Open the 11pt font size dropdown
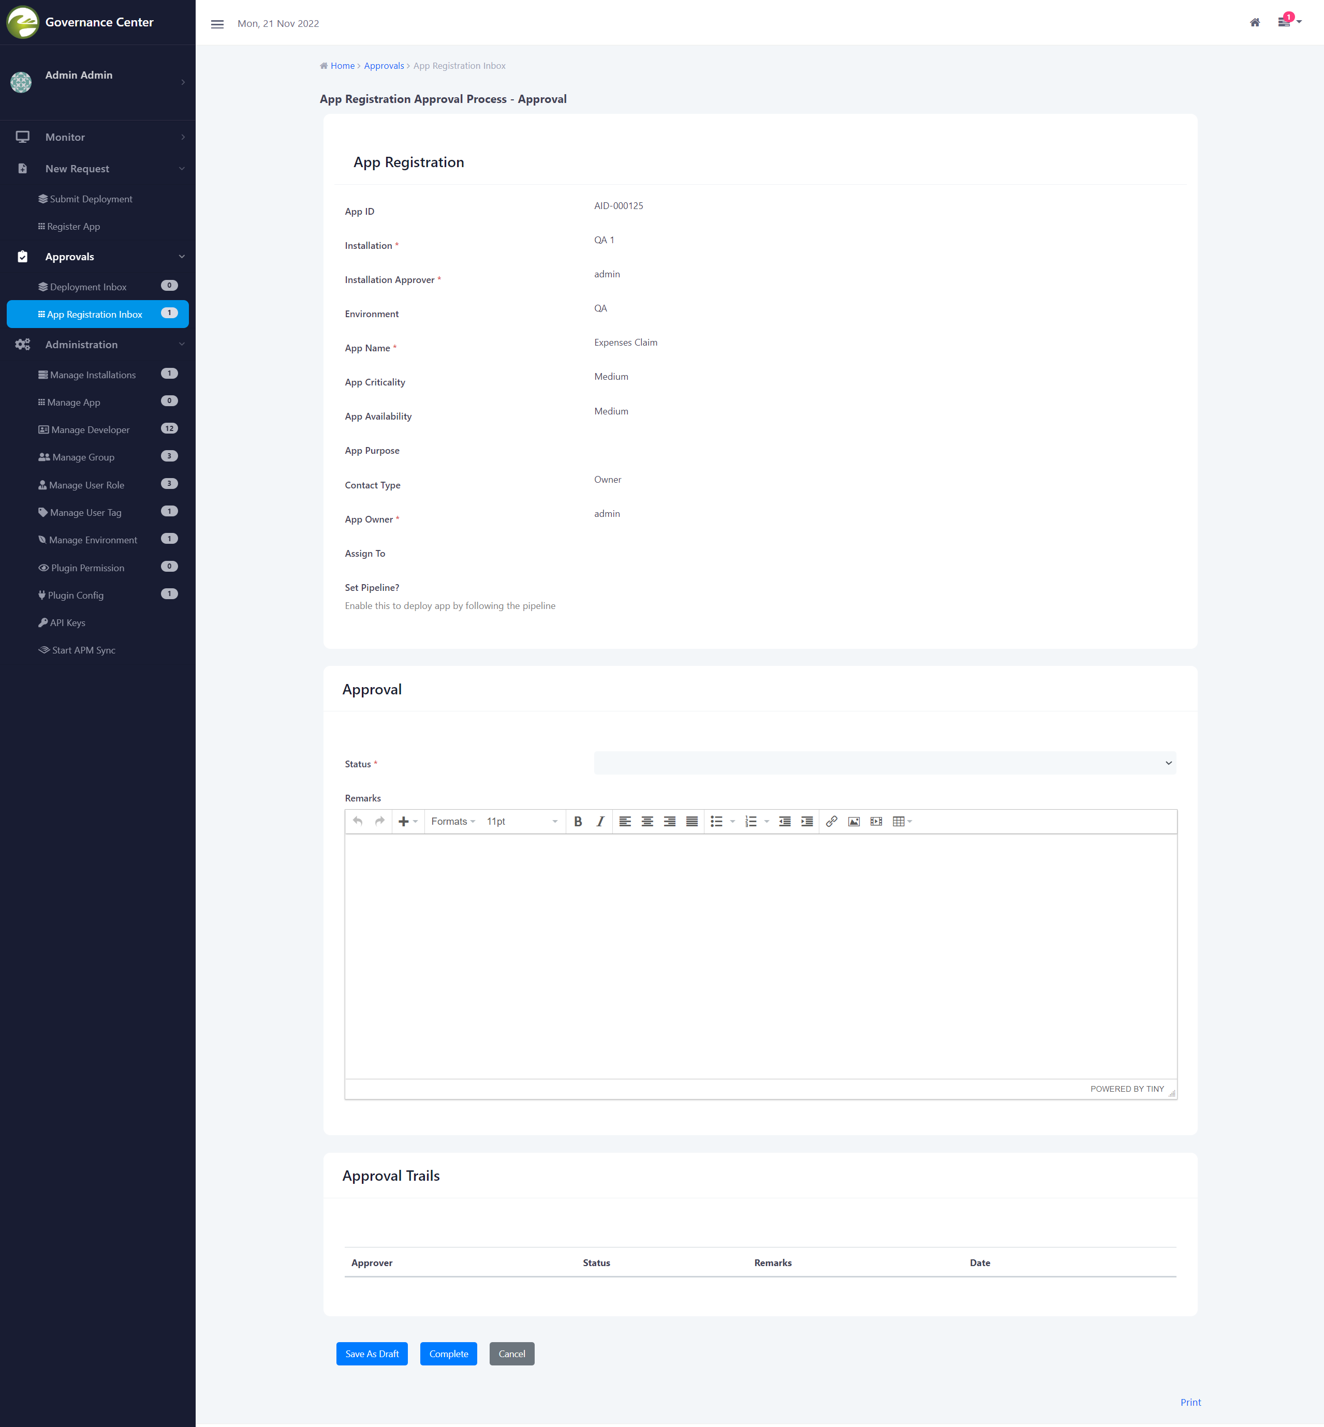Viewport: 1324px width, 1427px height. (522, 821)
